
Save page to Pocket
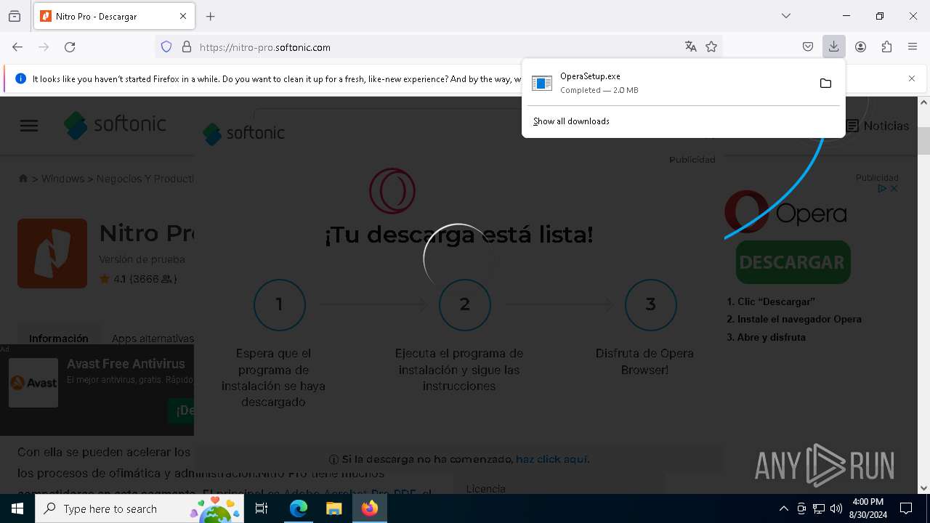808,47
